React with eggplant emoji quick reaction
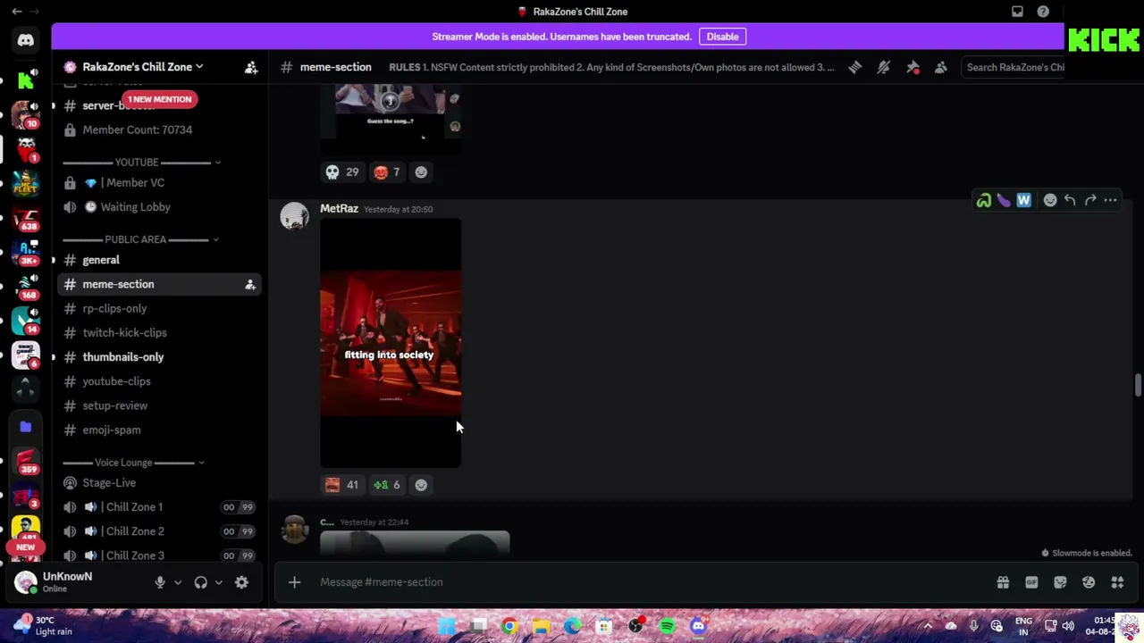This screenshot has width=1144, height=643. 1004,200
